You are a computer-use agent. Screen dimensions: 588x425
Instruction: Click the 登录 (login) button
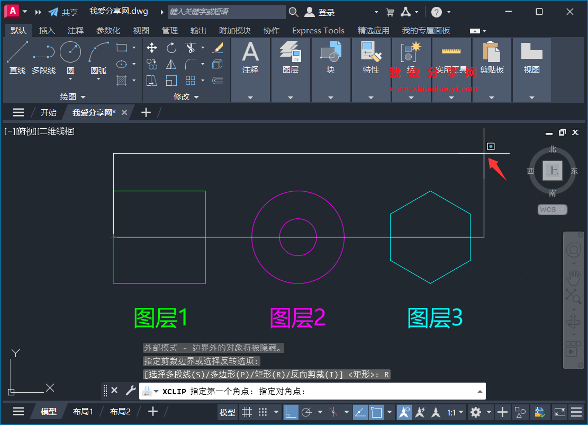322,11
